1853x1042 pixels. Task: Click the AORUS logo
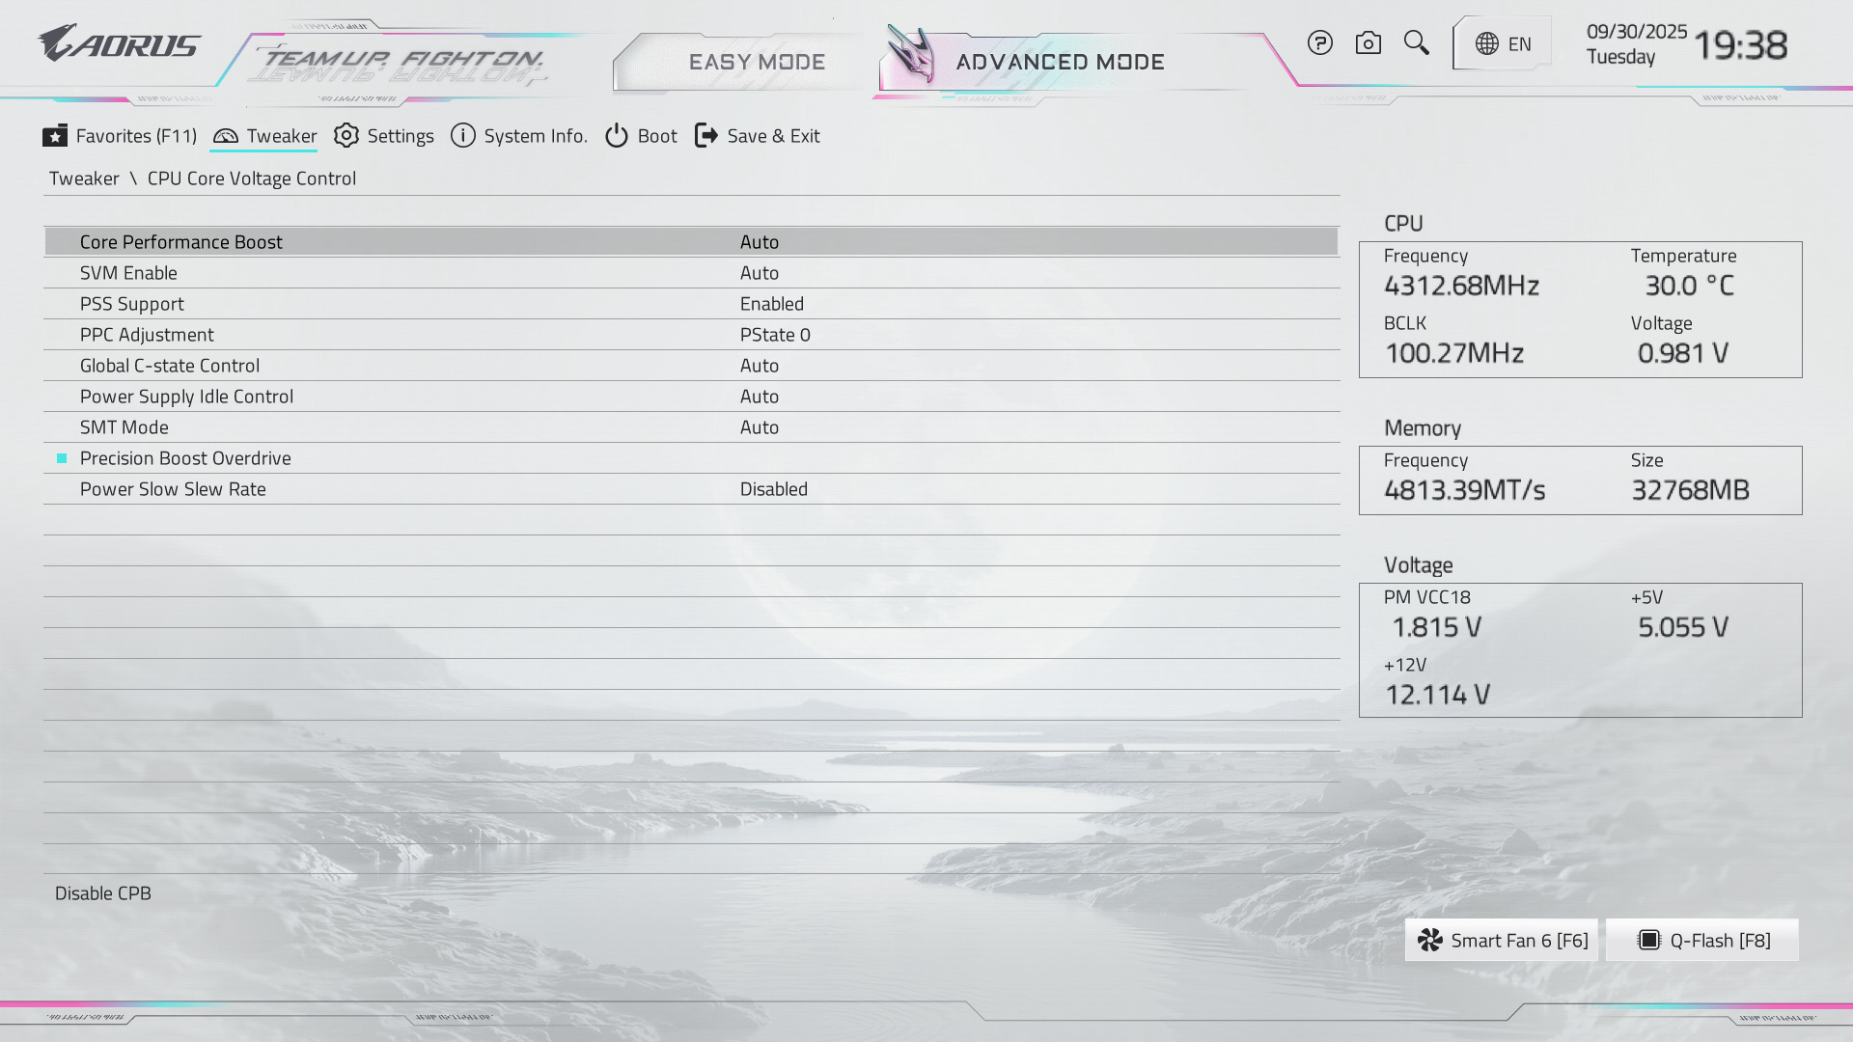pos(119,44)
